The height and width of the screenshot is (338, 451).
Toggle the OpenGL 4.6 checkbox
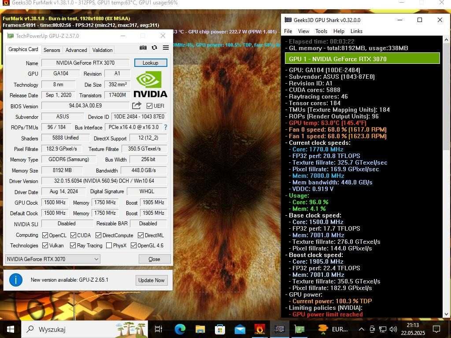133,246
